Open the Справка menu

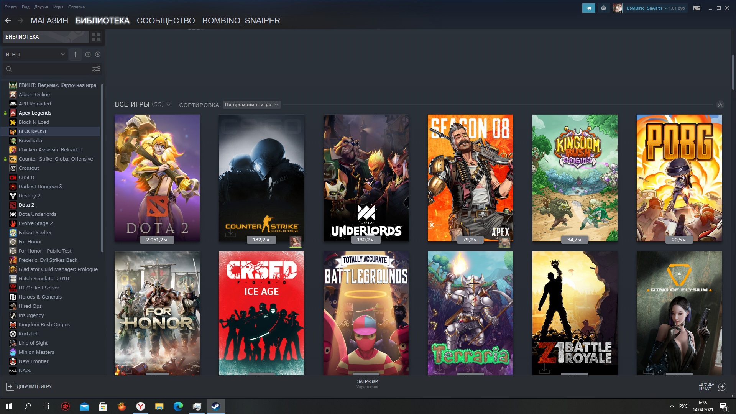coord(76,7)
